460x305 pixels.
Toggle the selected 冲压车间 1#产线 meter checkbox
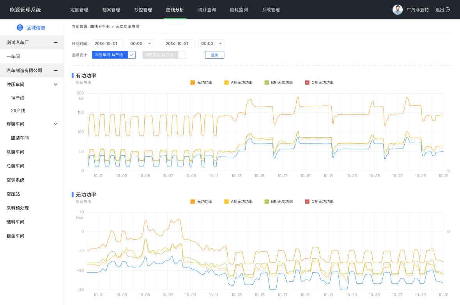pos(131,55)
